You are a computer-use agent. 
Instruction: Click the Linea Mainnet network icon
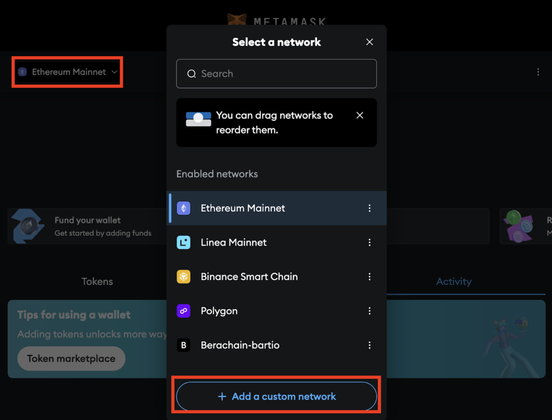tap(184, 242)
